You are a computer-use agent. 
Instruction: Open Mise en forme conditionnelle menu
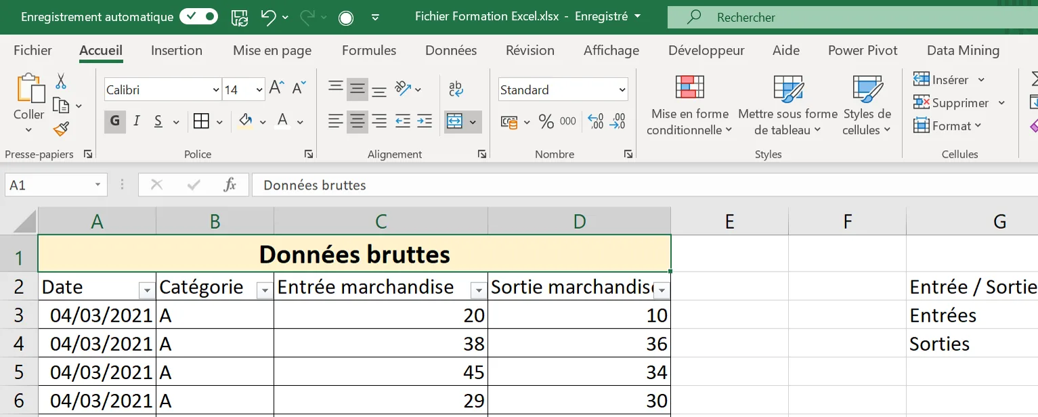tap(690, 105)
